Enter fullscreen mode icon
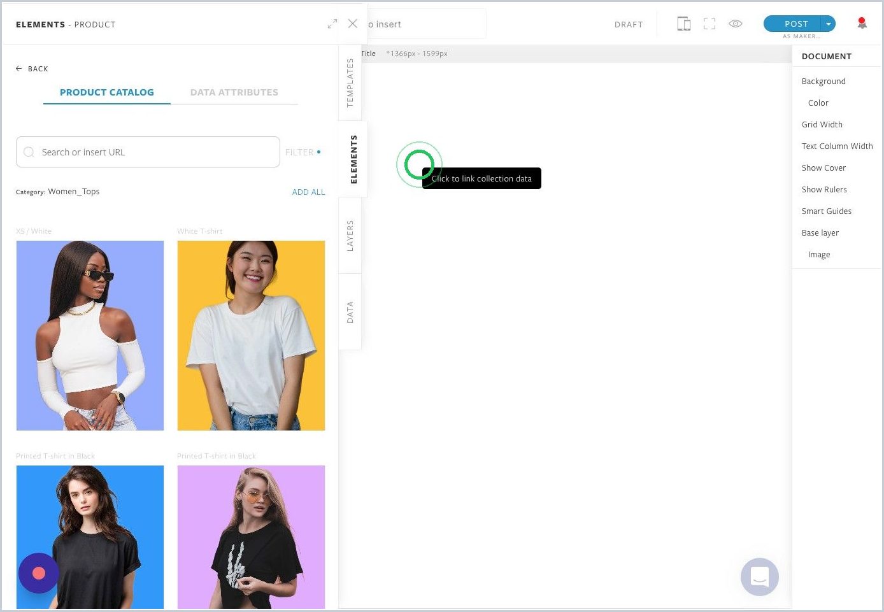Screen dimensions: 884x612 click(709, 24)
